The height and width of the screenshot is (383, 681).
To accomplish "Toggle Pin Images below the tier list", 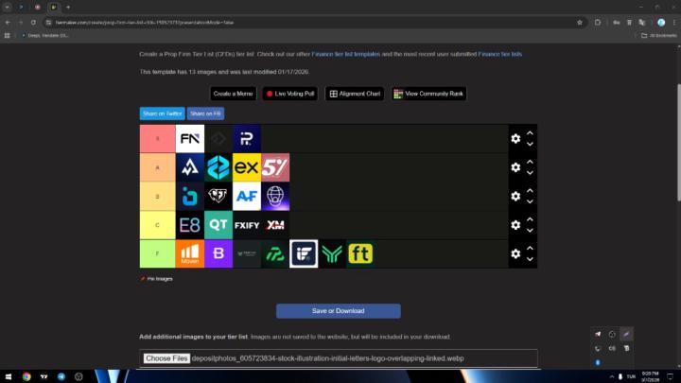I will click(156, 279).
